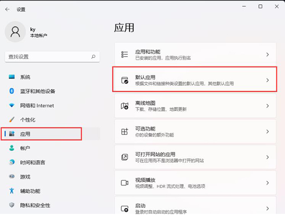Viewport: 285px width, 215px height.
Task: Click the 视频播放 camera icon
Action: [x=124, y=183]
